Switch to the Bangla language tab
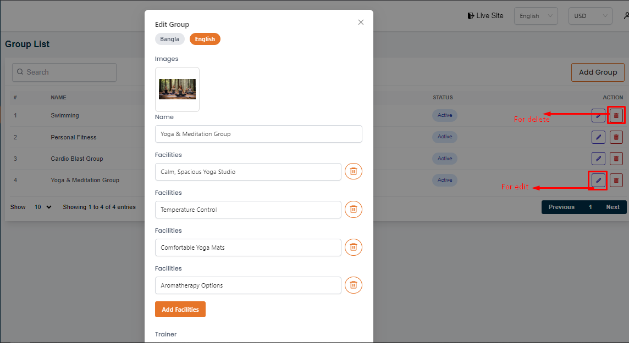The height and width of the screenshot is (343, 629). pos(169,39)
